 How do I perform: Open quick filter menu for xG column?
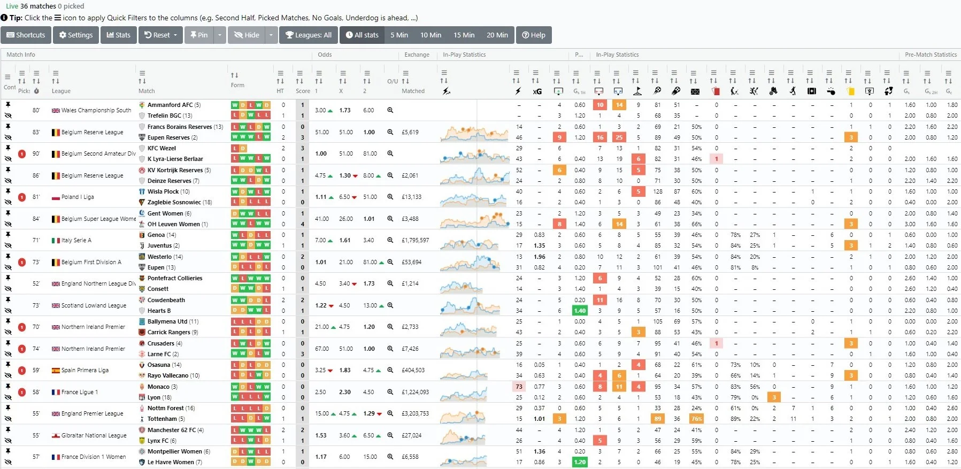535,73
